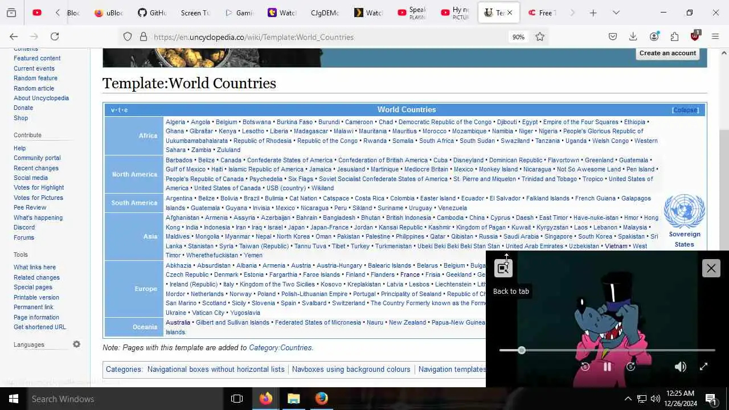Click Get shortened URL tool
729x410 pixels.
click(x=40, y=327)
